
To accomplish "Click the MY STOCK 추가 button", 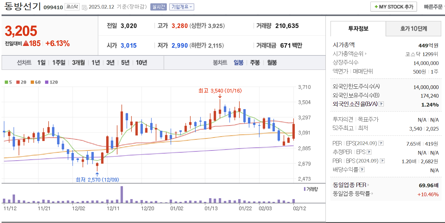I will click(393, 6).
